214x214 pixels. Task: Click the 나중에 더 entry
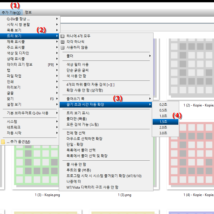[x=106, y=181]
